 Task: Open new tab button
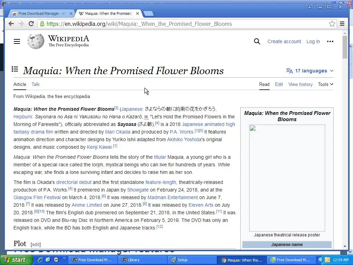pyautogui.click(x=148, y=13)
